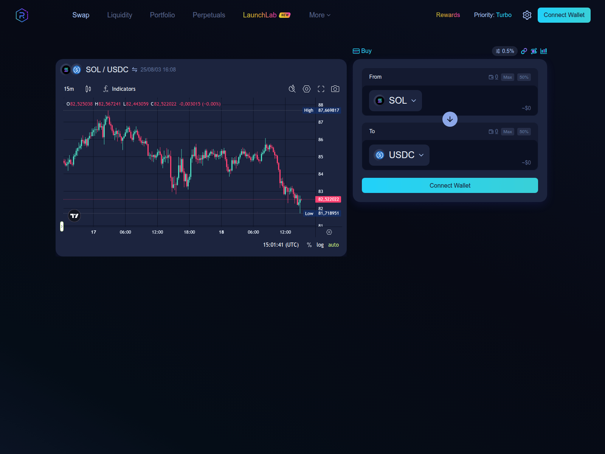The image size is (605, 454).
Task: Click the link icon near the Buy header
Action: pyautogui.click(x=524, y=51)
